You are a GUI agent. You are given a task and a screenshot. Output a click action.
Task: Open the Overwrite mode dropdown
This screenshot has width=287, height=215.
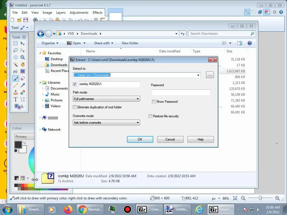tap(106, 123)
